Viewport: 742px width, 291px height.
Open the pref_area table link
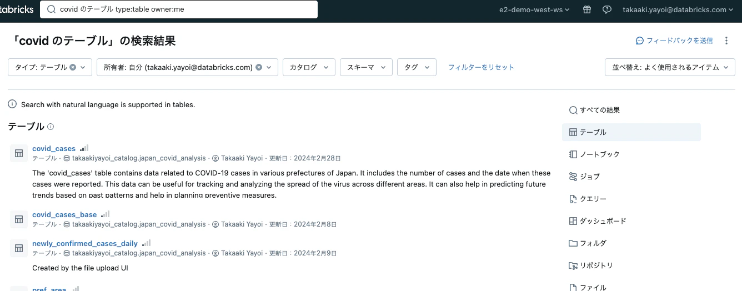(49, 289)
